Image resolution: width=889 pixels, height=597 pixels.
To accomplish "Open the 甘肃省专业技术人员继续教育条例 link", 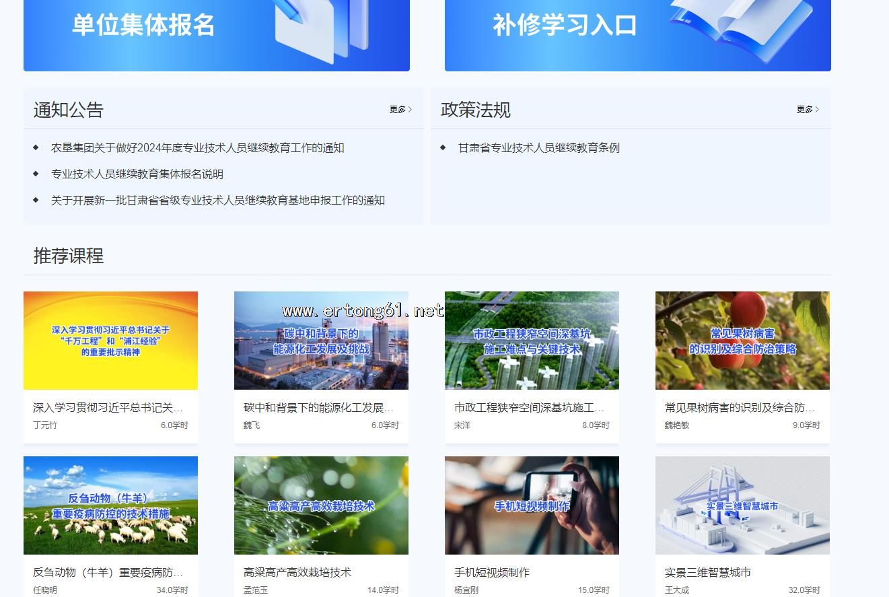I will [538, 148].
